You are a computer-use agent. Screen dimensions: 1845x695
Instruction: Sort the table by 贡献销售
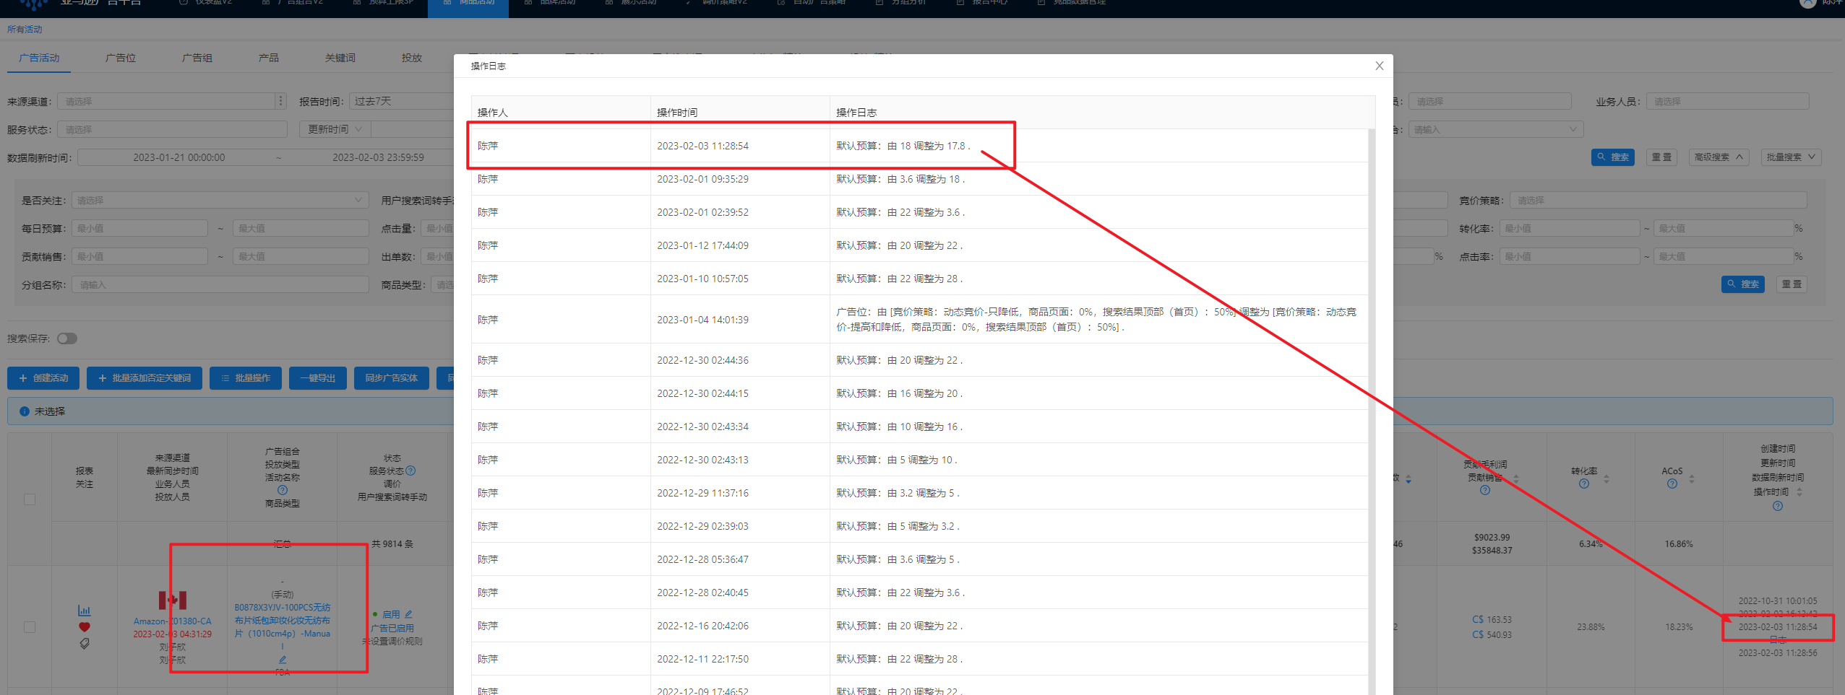(1516, 478)
